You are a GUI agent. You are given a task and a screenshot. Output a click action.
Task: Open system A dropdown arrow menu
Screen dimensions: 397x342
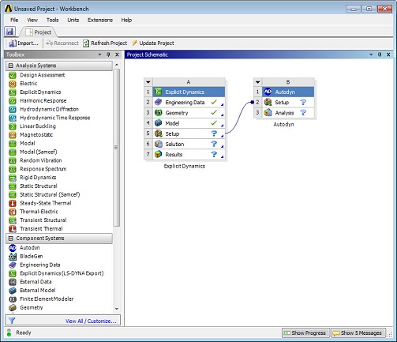coord(148,82)
